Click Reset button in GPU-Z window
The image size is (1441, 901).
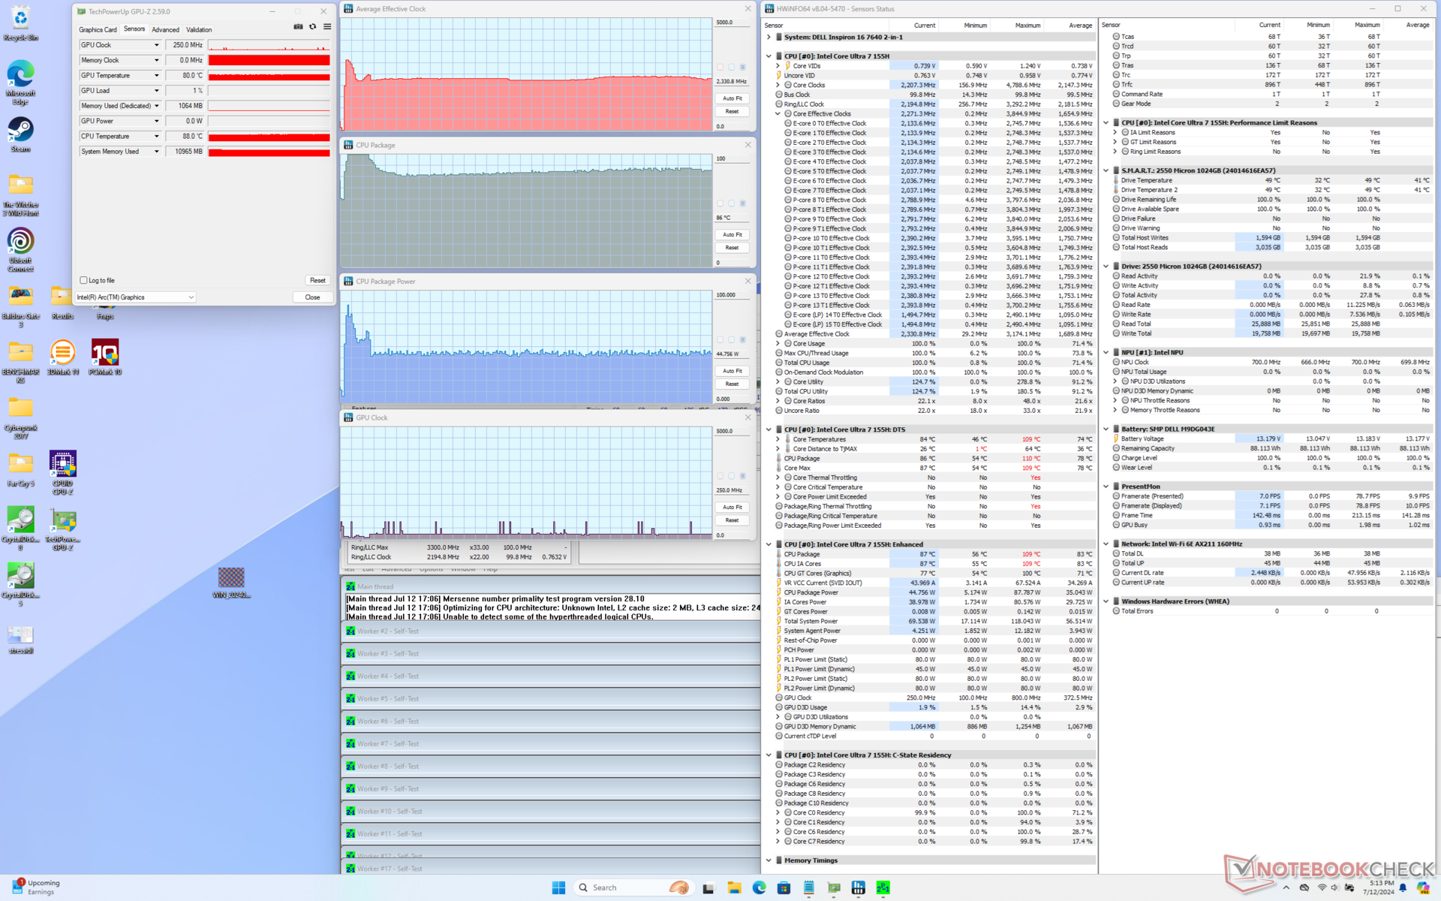[x=317, y=280]
